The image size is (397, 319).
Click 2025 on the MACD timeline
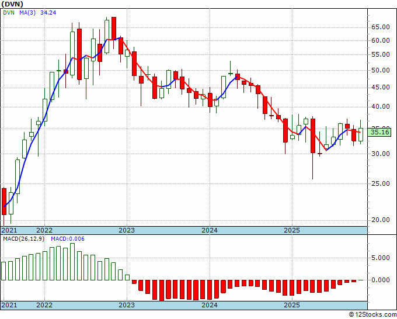(292, 305)
